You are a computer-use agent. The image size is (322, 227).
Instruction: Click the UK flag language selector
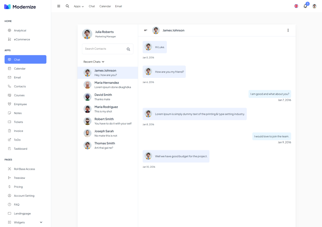pyautogui.click(x=296, y=6)
